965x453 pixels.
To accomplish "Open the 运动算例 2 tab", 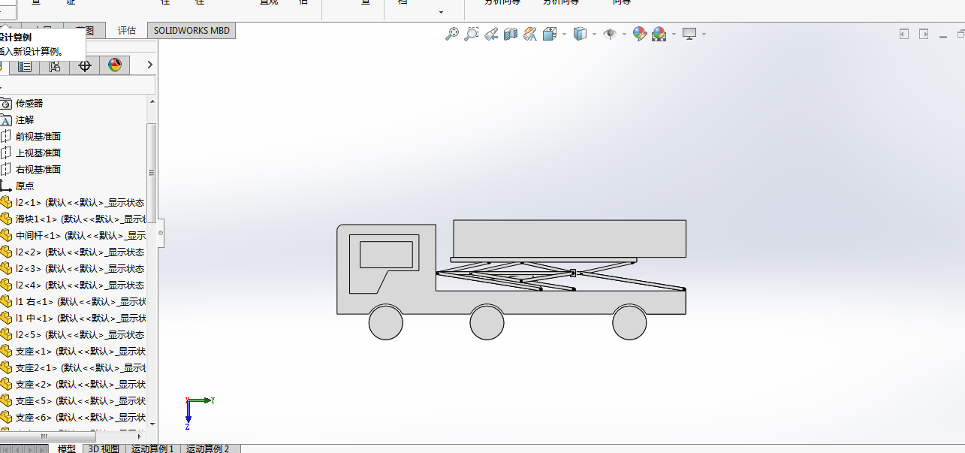I will tap(208, 448).
